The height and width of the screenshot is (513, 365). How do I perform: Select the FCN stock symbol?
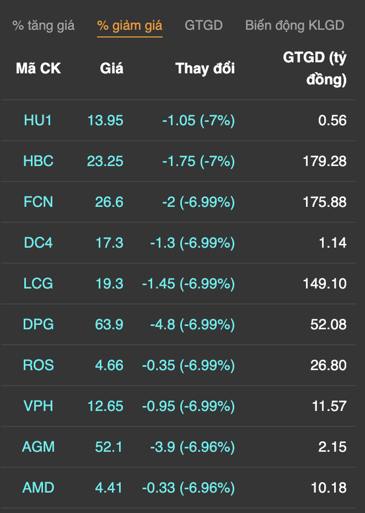38,202
